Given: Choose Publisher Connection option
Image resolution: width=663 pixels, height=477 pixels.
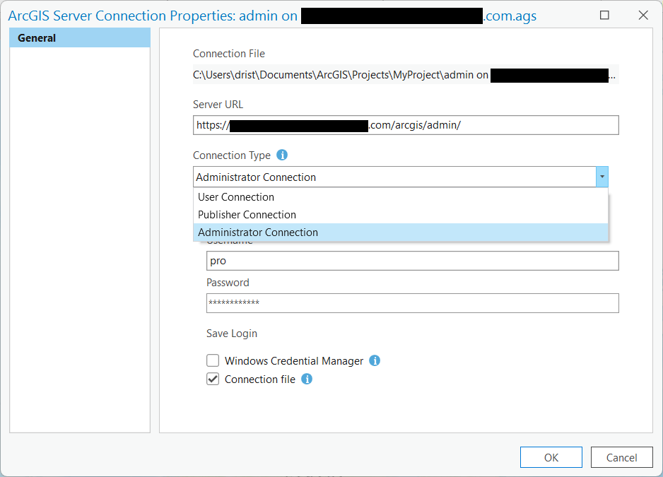Looking at the screenshot, I should (x=247, y=215).
